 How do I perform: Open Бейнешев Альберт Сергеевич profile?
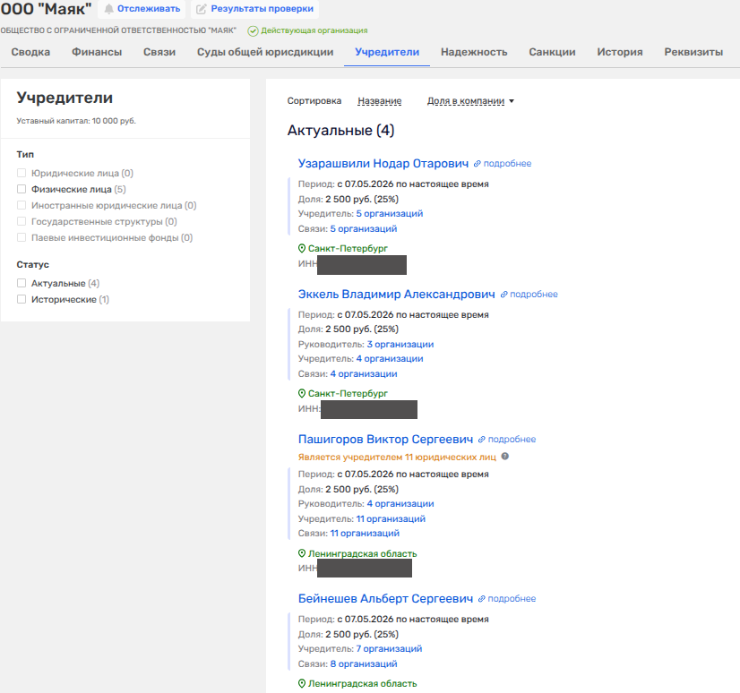click(x=385, y=598)
